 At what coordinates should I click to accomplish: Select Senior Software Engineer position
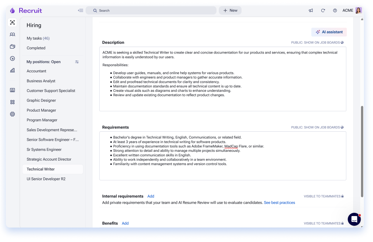click(53, 139)
